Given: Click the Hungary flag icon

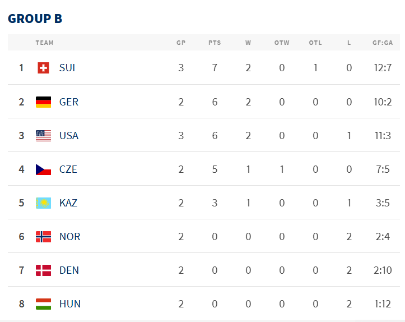Looking at the screenshot, I should (43, 304).
